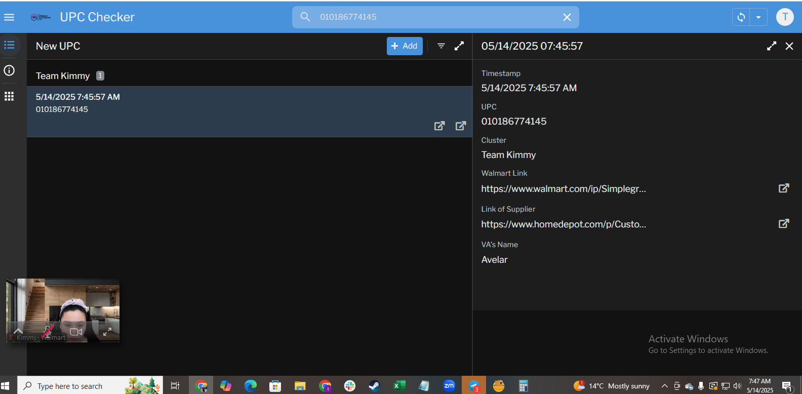Open the hamburger navigation menu
The height and width of the screenshot is (394, 802).
pos(9,17)
